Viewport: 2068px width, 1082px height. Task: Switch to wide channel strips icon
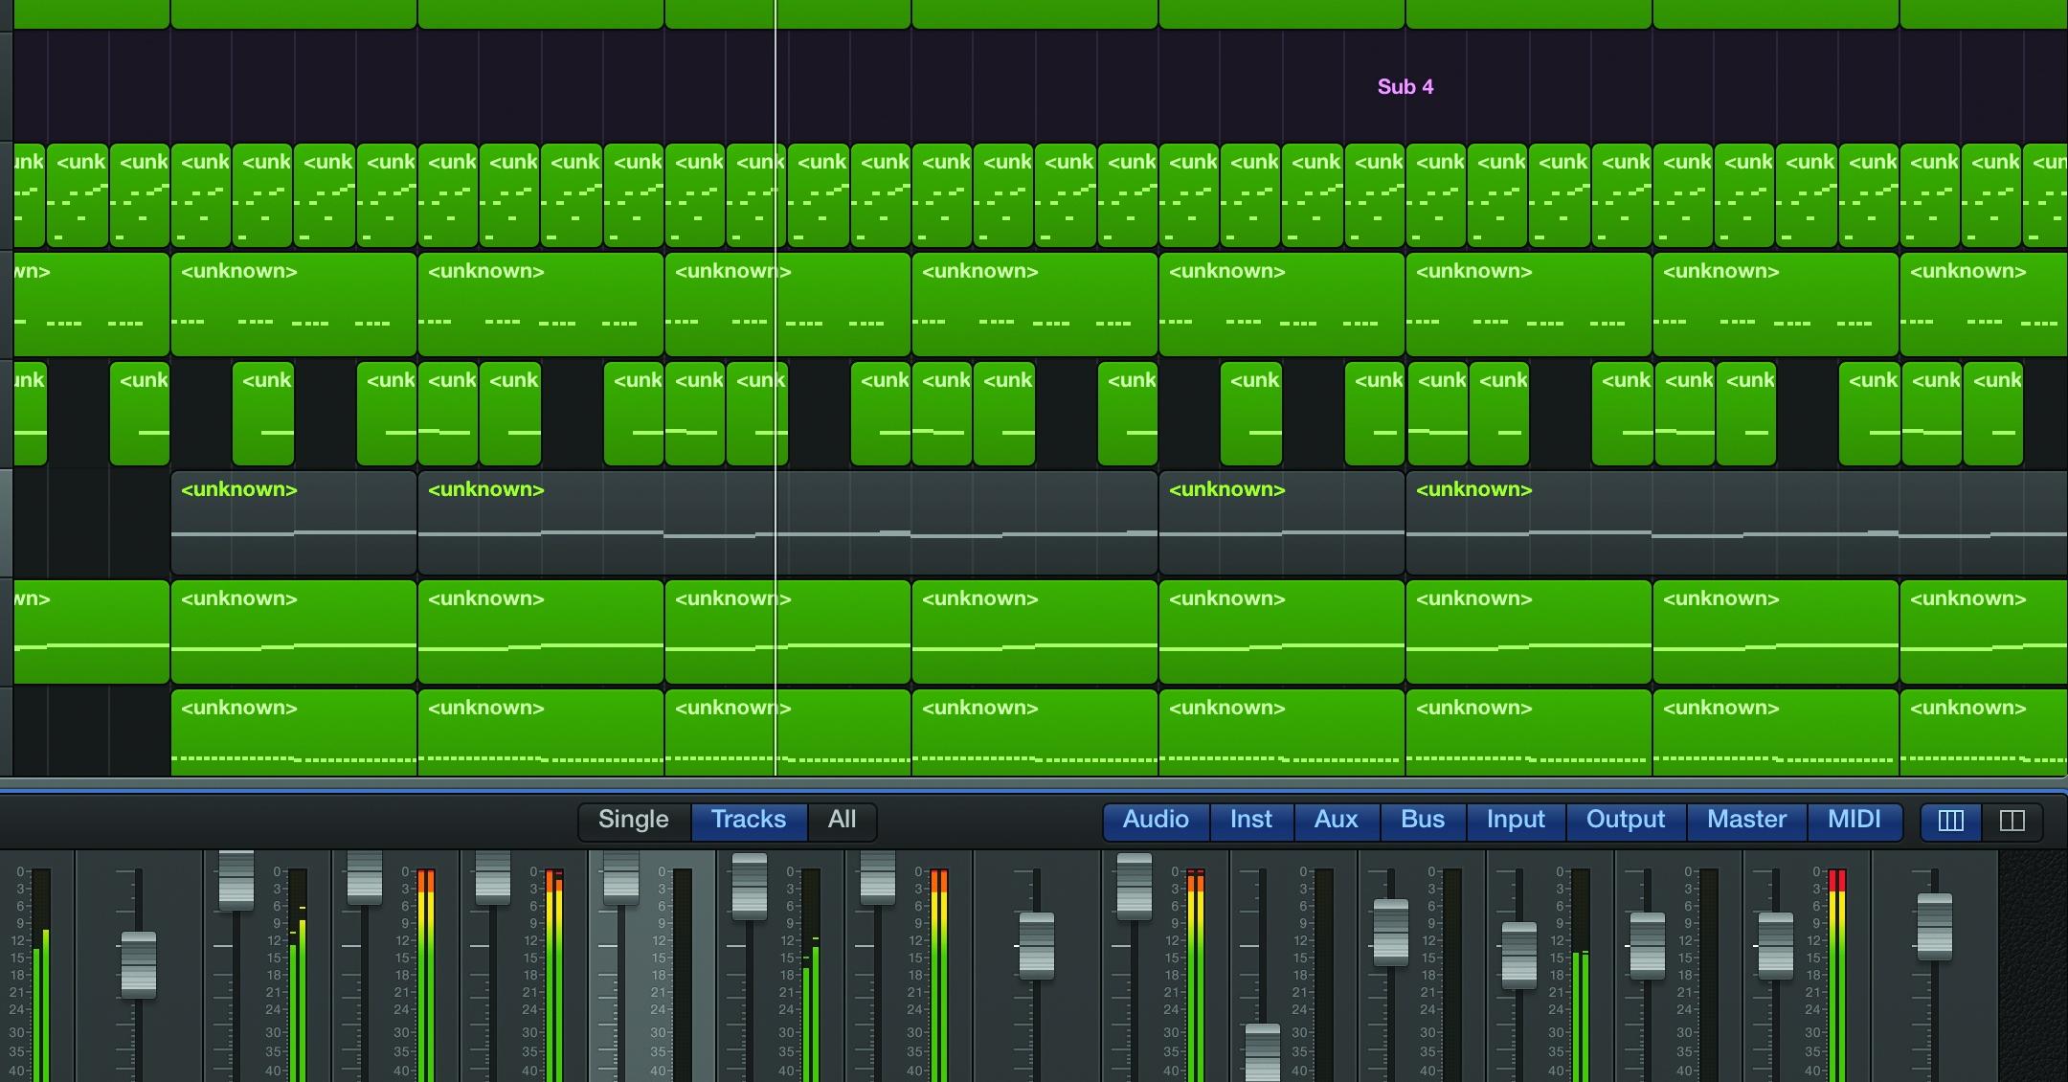2012,821
